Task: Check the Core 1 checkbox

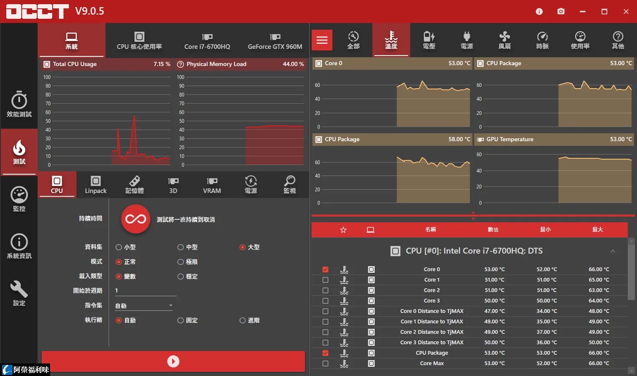Action: point(325,280)
